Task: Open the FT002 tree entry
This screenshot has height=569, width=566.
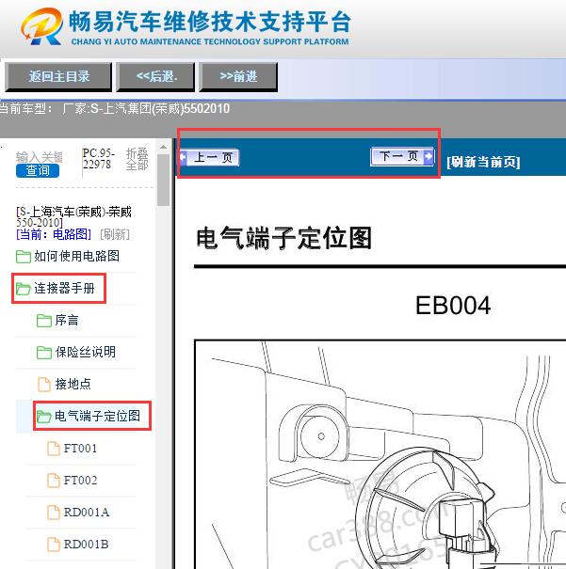Action: coord(80,481)
